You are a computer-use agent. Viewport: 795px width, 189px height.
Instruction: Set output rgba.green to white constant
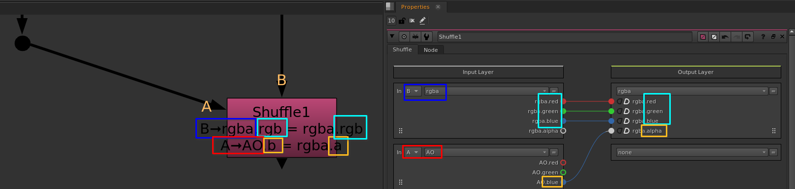click(x=627, y=111)
